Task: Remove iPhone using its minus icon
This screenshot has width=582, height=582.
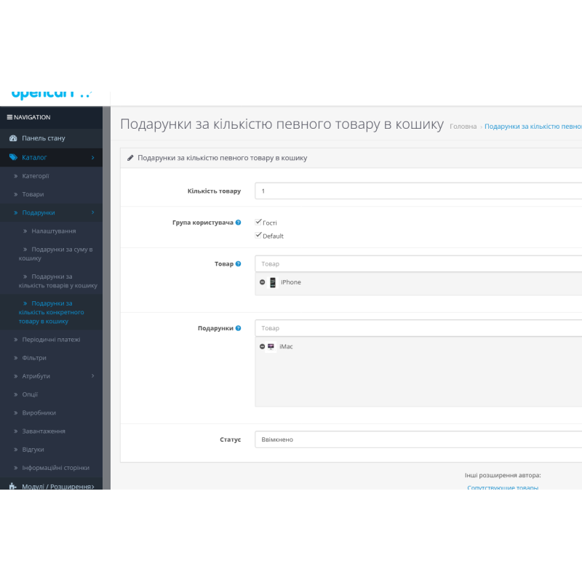Action: pos(262,282)
